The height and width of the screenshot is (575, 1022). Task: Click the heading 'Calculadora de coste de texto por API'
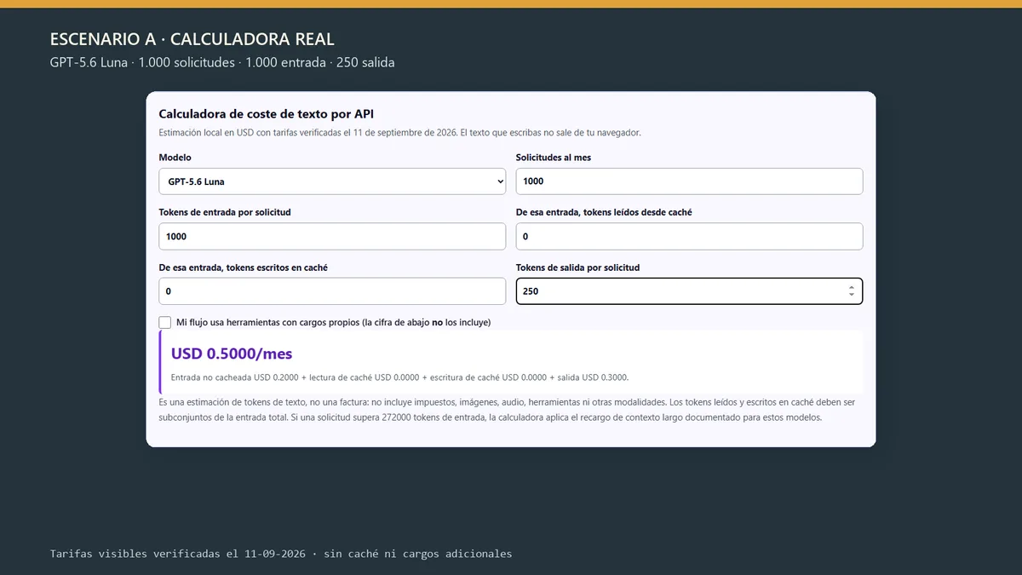coord(267,113)
